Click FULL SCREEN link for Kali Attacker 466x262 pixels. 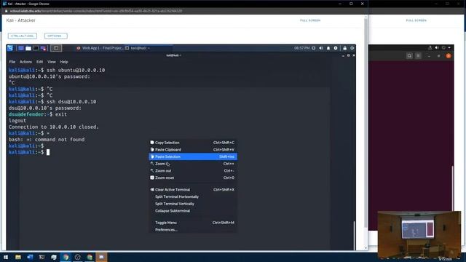310,20
